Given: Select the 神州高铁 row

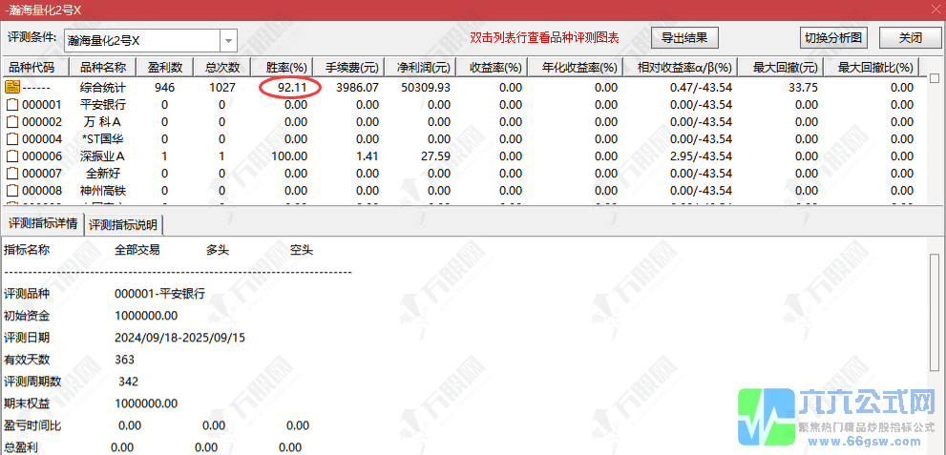Looking at the screenshot, I should 463,191.
